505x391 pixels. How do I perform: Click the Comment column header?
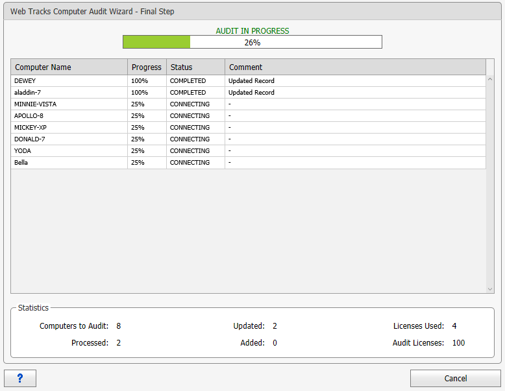[355, 67]
